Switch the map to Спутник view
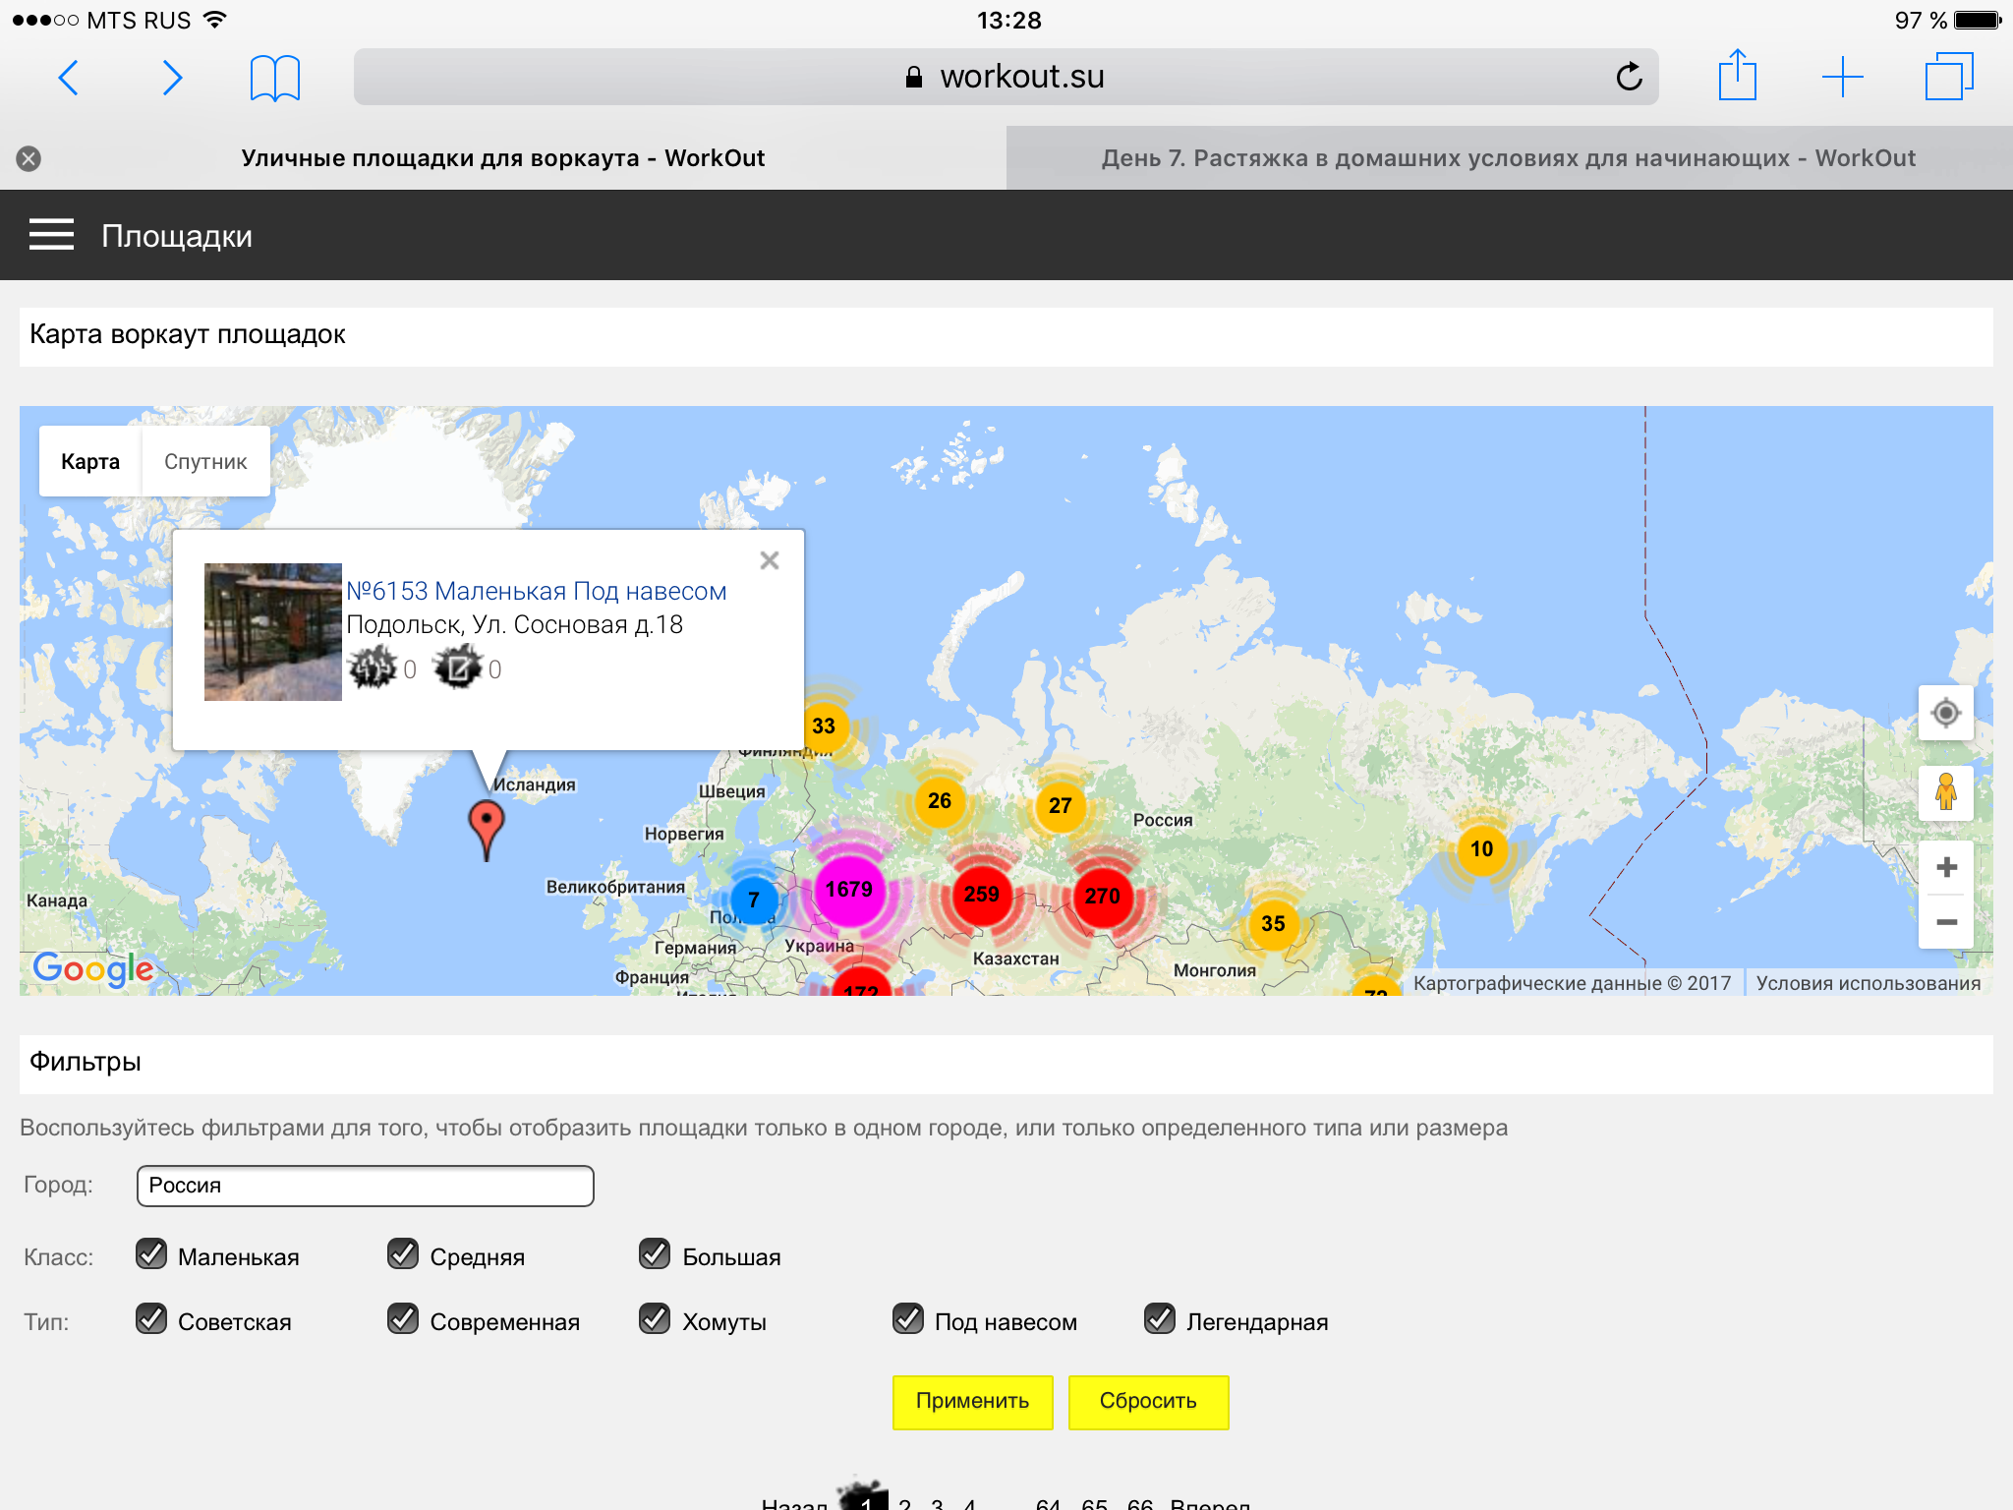The width and height of the screenshot is (2013, 1510). click(205, 462)
